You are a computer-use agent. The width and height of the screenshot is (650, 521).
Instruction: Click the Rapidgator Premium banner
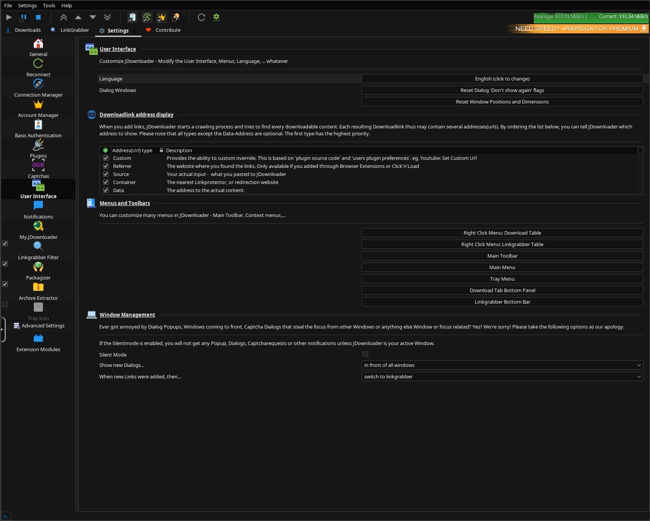pyautogui.click(x=578, y=28)
